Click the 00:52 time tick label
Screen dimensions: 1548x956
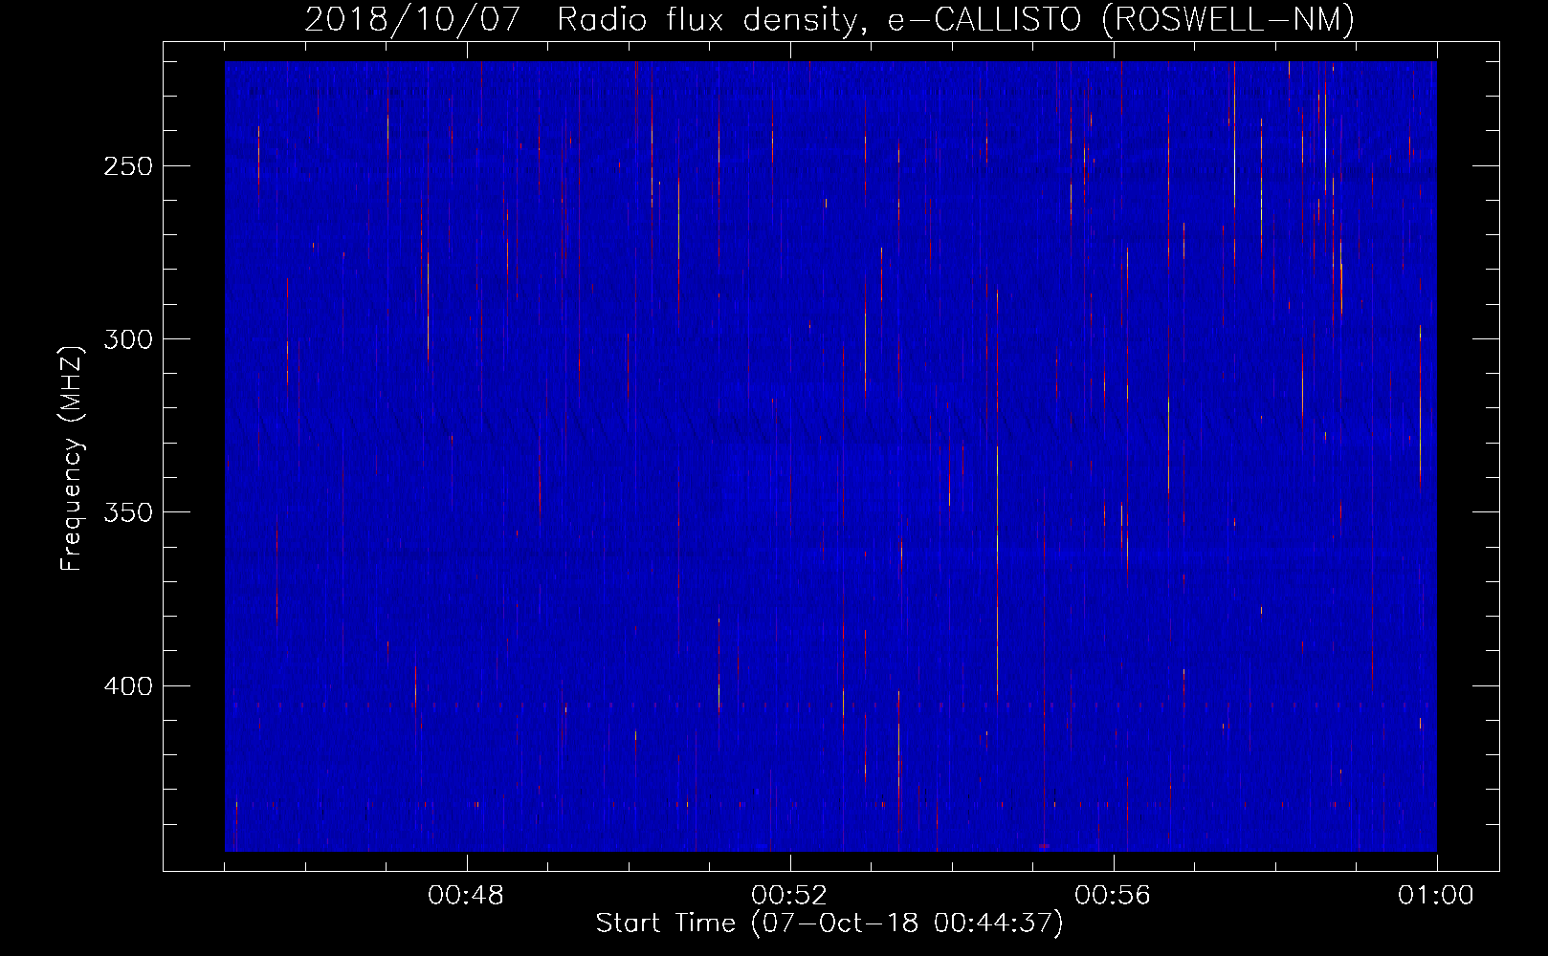click(789, 896)
